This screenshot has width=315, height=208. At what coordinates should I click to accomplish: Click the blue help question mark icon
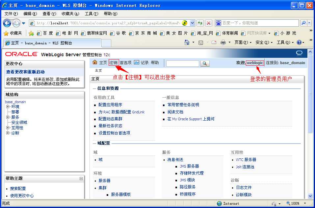tap(299, 42)
